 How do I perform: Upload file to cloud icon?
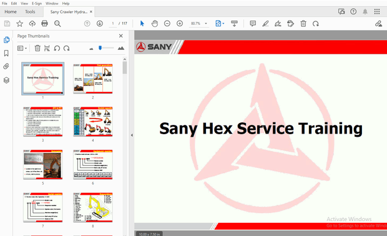32,24
